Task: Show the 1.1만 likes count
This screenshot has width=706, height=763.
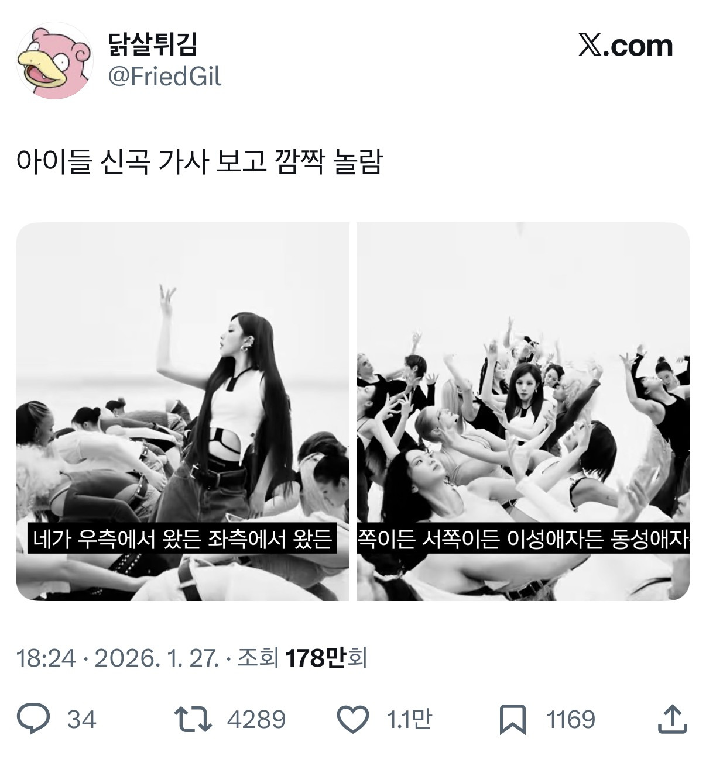Action: coord(409,720)
